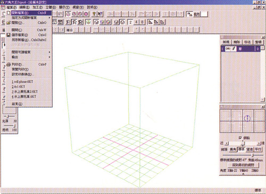This screenshot has height=194, width=266.
Task: Click the reset to initial view button
Action: 243,165
